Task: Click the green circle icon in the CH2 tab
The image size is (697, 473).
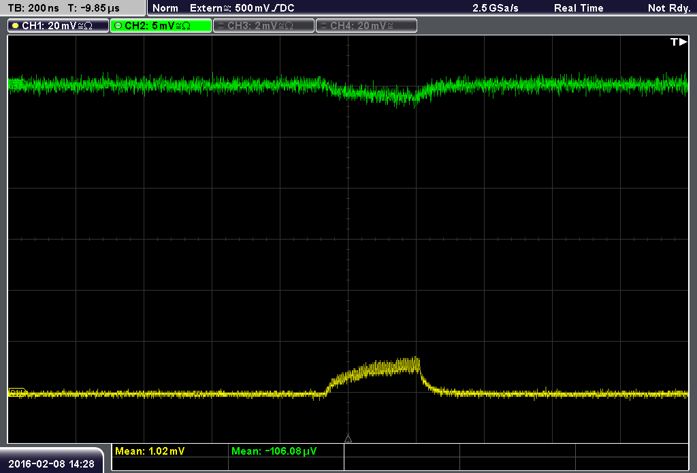Action: [118, 26]
